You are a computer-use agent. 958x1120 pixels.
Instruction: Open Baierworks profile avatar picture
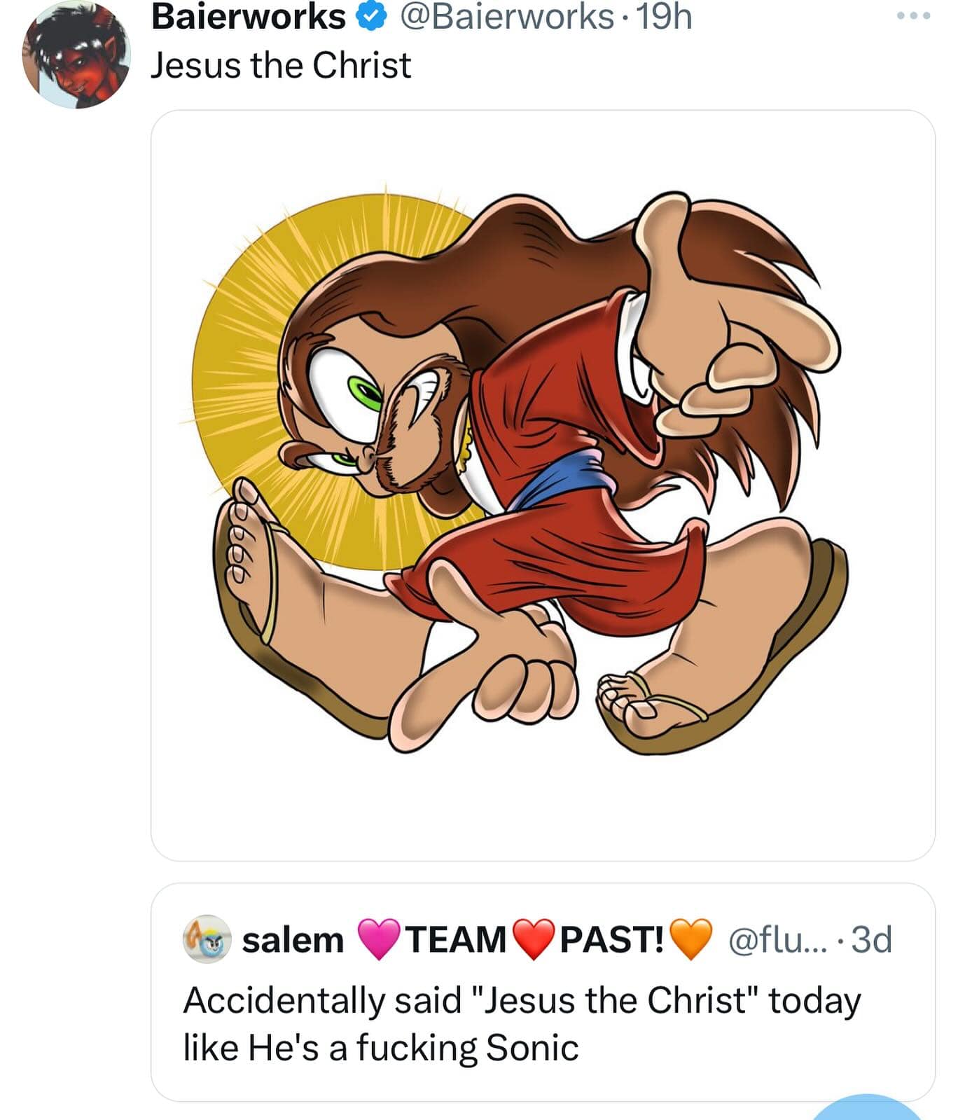[x=76, y=56]
